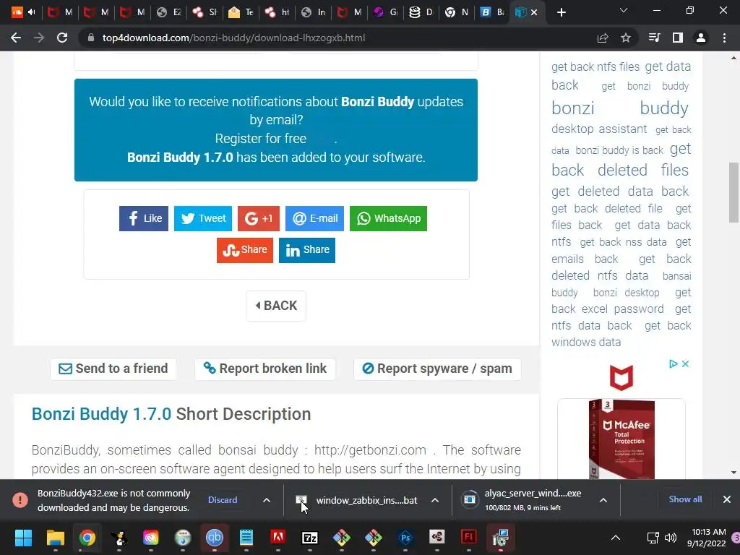
Task: Switch to the 'D' database icon tab
Action: pyautogui.click(x=421, y=12)
